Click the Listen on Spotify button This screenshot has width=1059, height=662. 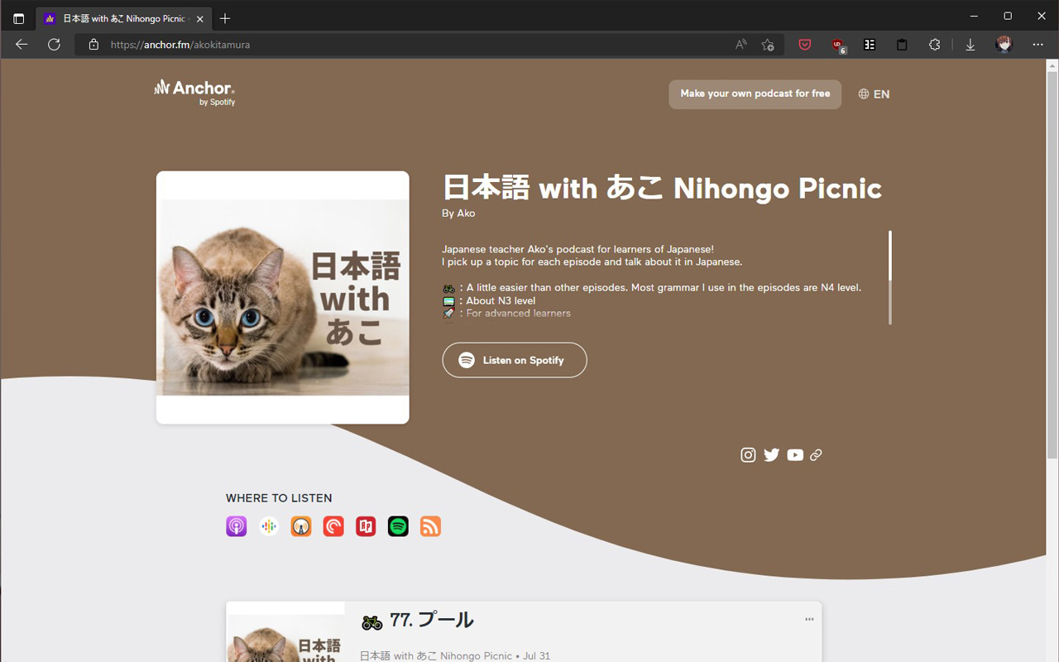coord(514,360)
